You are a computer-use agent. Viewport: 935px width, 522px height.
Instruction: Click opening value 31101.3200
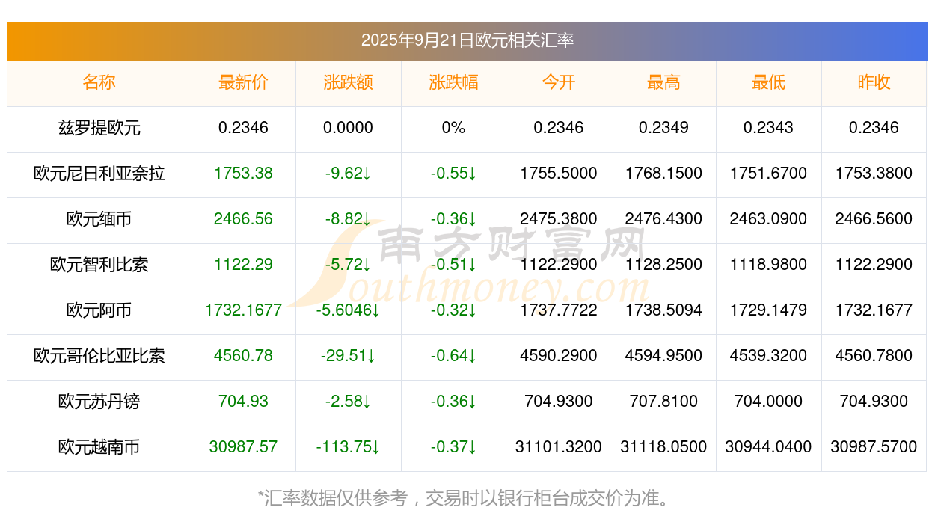(558, 447)
